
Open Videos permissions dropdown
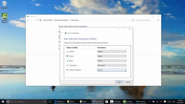[112, 56]
